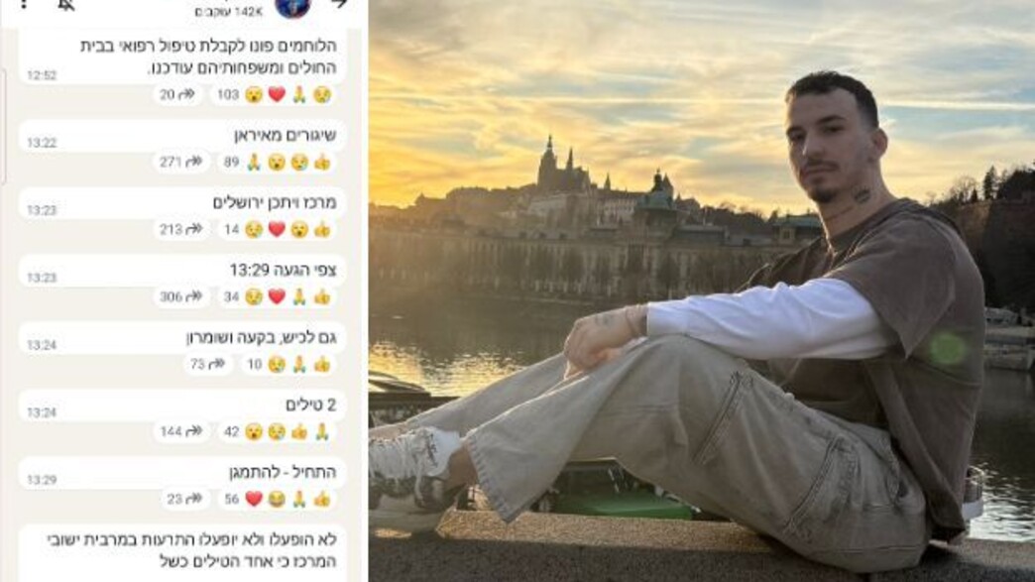The image size is (1035, 582).
Task: Click the channel profile avatar
Action: 292,8
